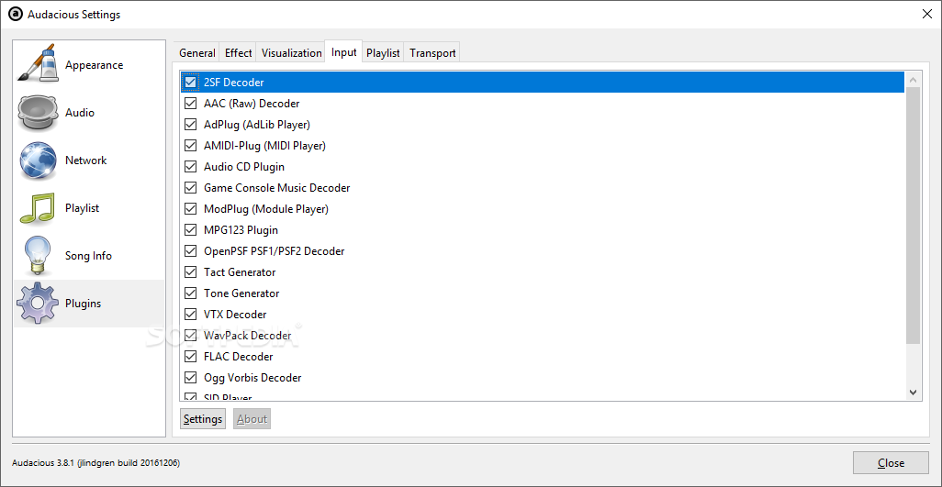Uncheck Ogg Vorbis Decoder
The width and height of the screenshot is (942, 487).
click(191, 377)
